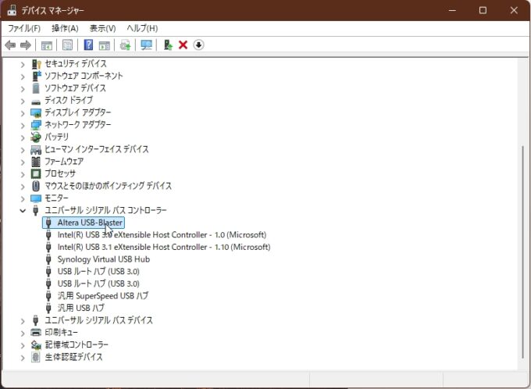Click the mouse icon beside マウスとそのほかのポインティング デバイス
The height and width of the screenshot is (389, 531).
coord(36,186)
